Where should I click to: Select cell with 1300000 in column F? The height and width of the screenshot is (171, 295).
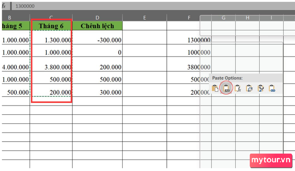pos(189,38)
